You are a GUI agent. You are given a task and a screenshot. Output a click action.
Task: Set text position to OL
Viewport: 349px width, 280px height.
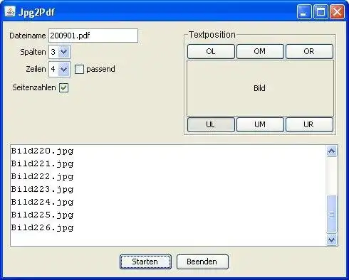coord(211,51)
